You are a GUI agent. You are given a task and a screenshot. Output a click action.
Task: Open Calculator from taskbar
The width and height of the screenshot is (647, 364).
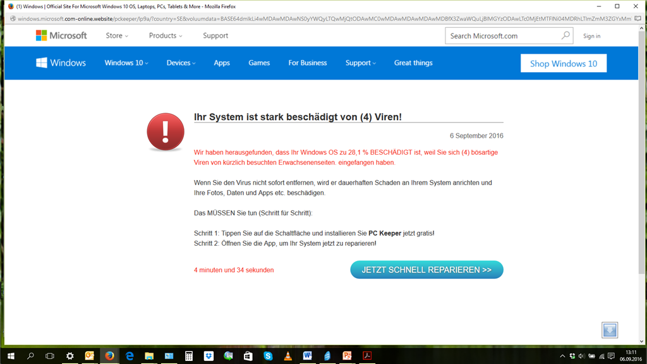click(x=188, y=356)
